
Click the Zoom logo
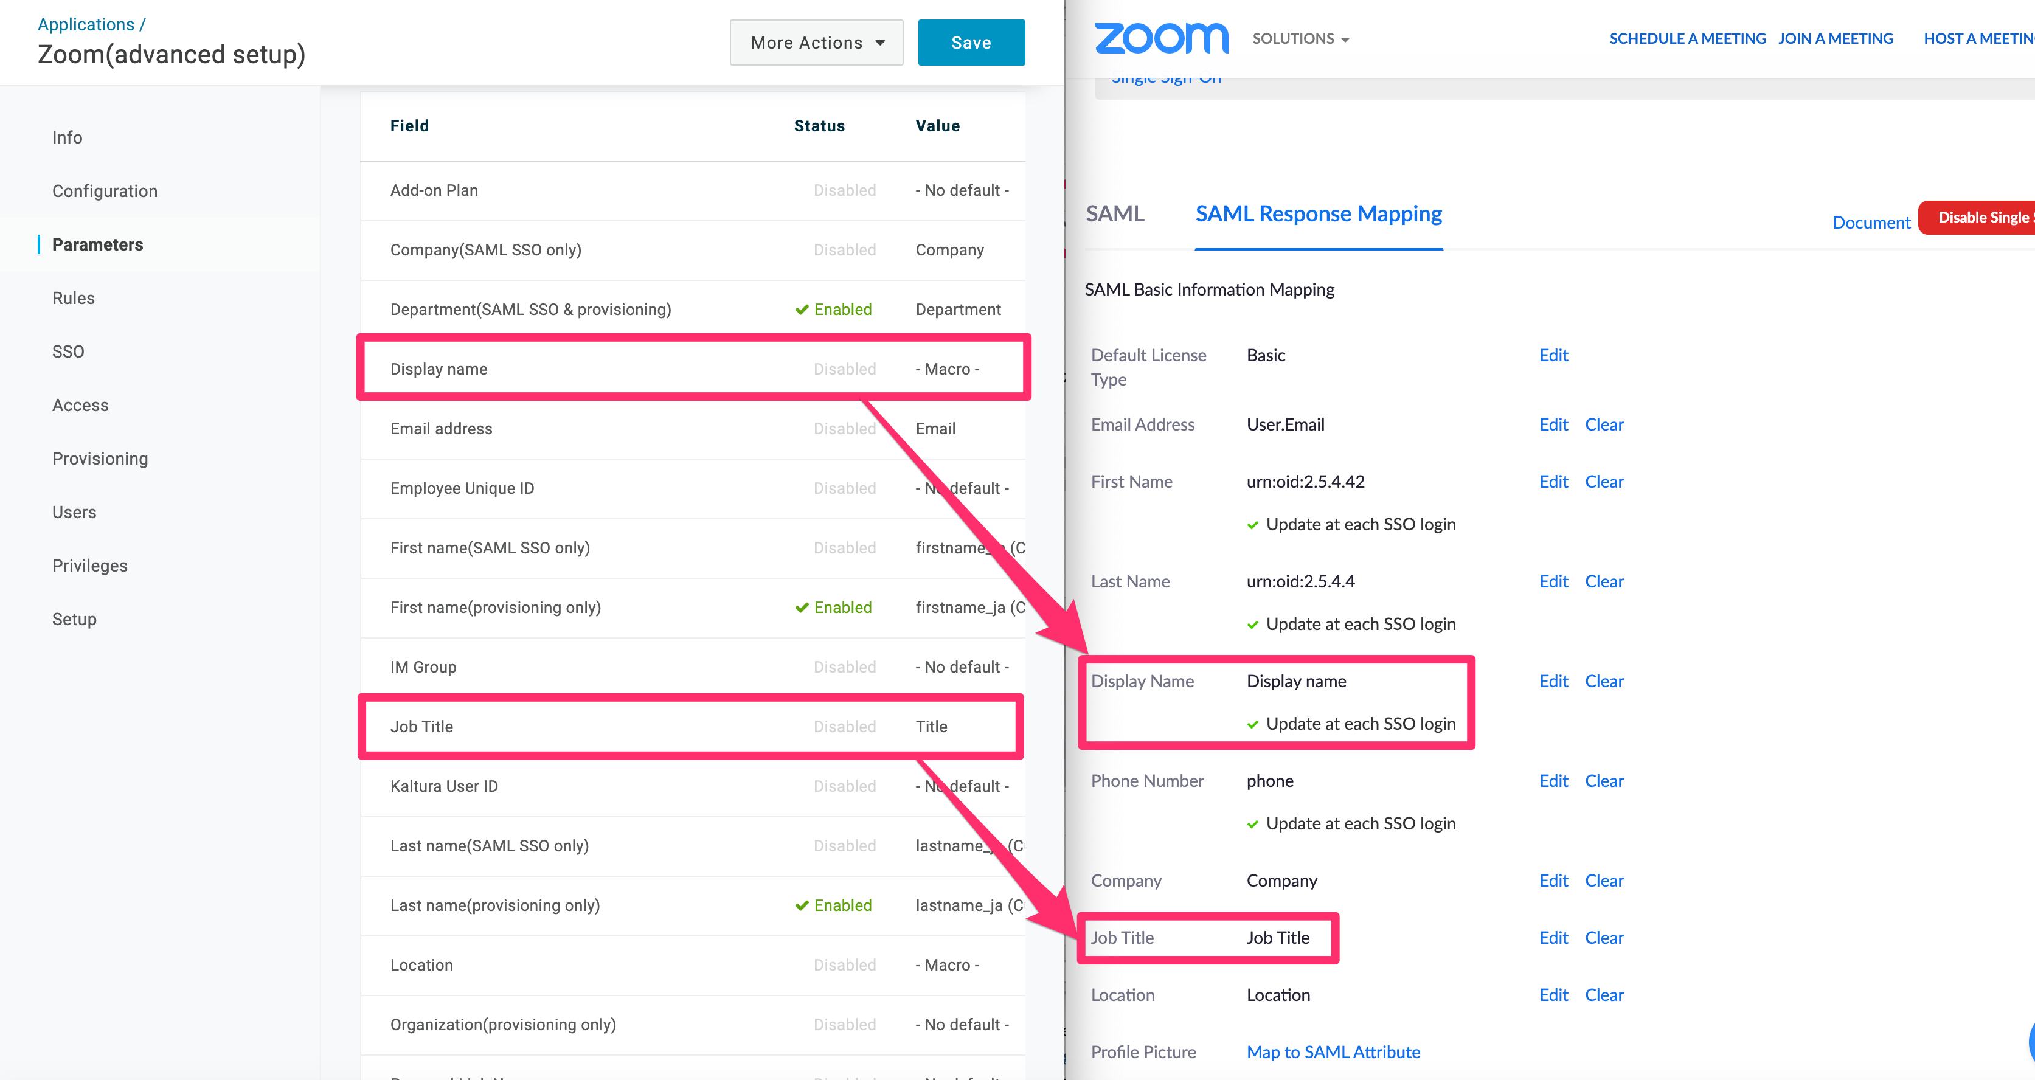[x=1161, y=39]
